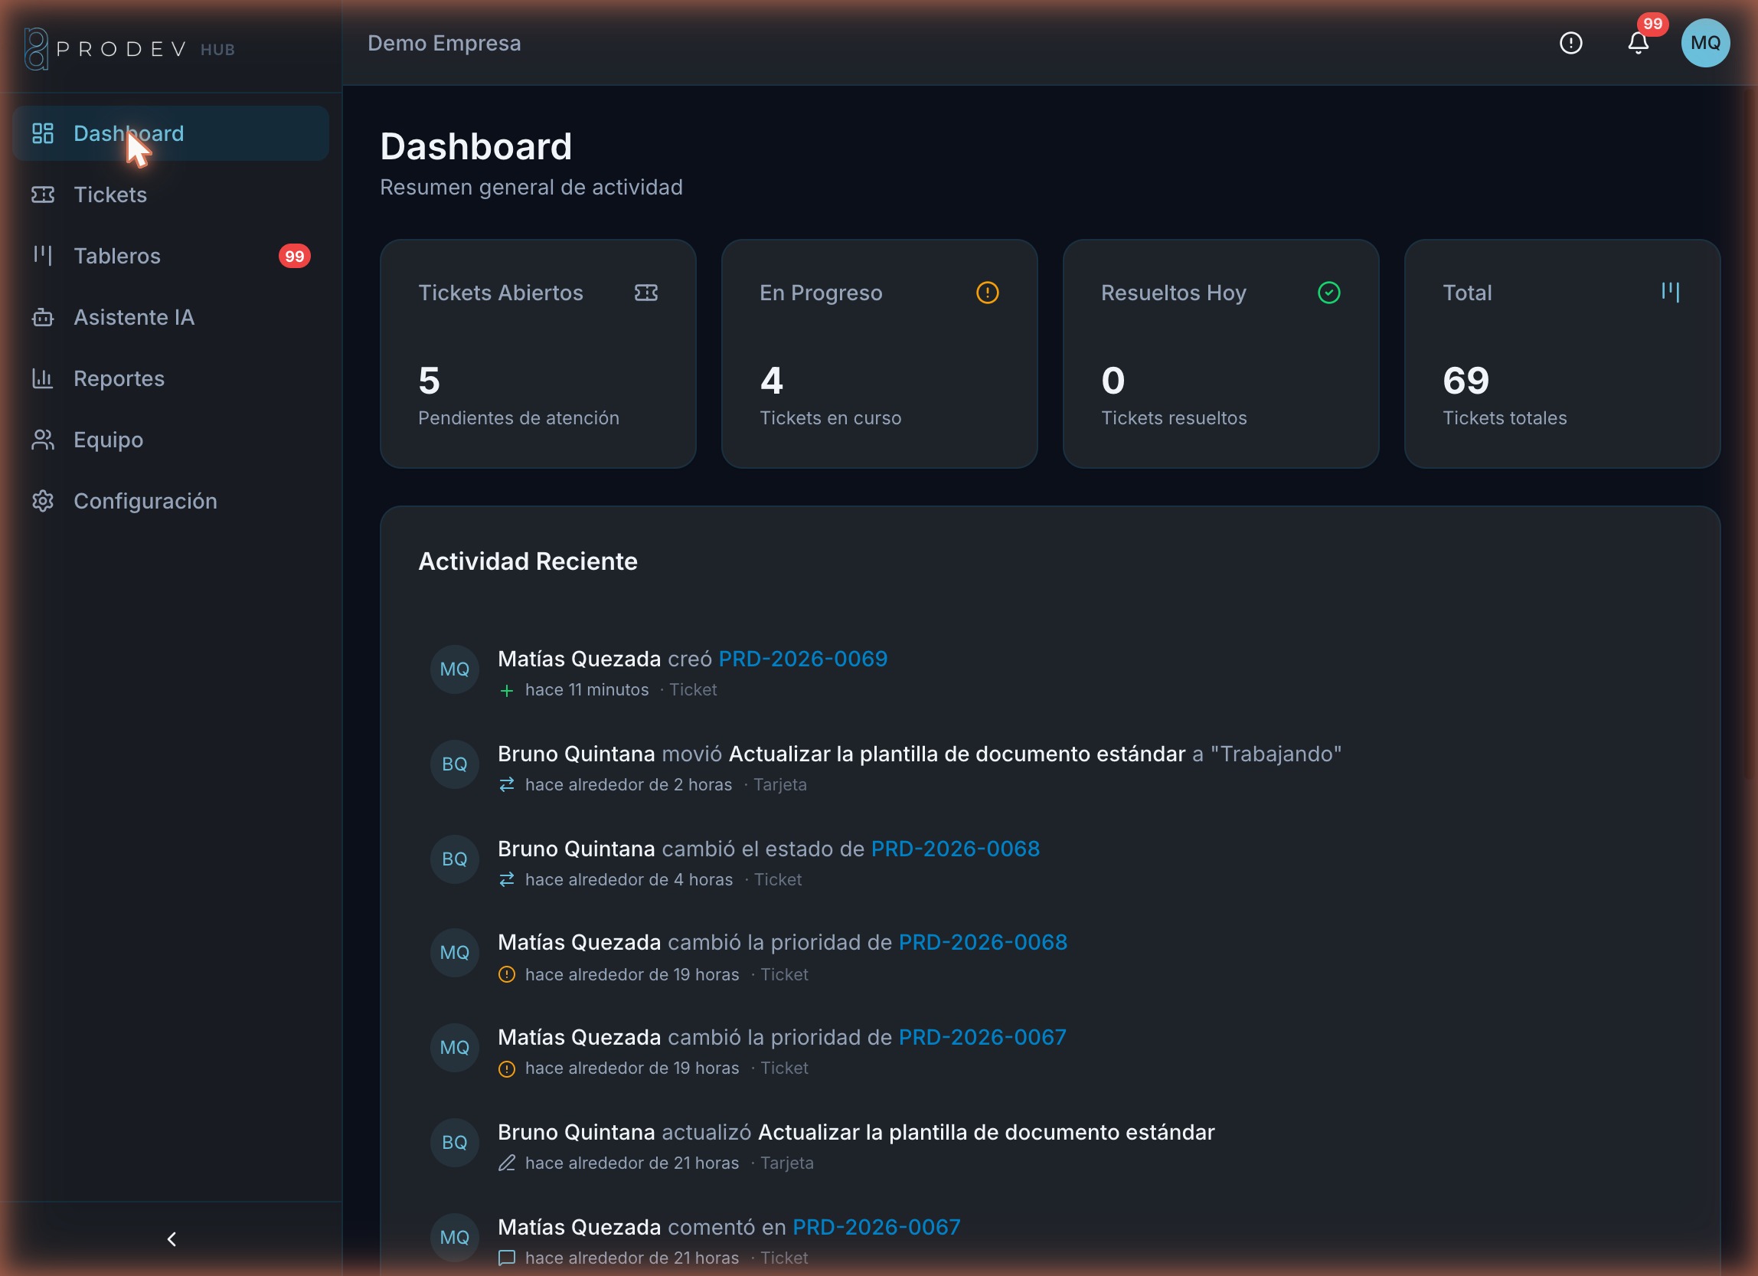Click the Asistente IA robot icon

pyautogui.click(x=43, y=317)
